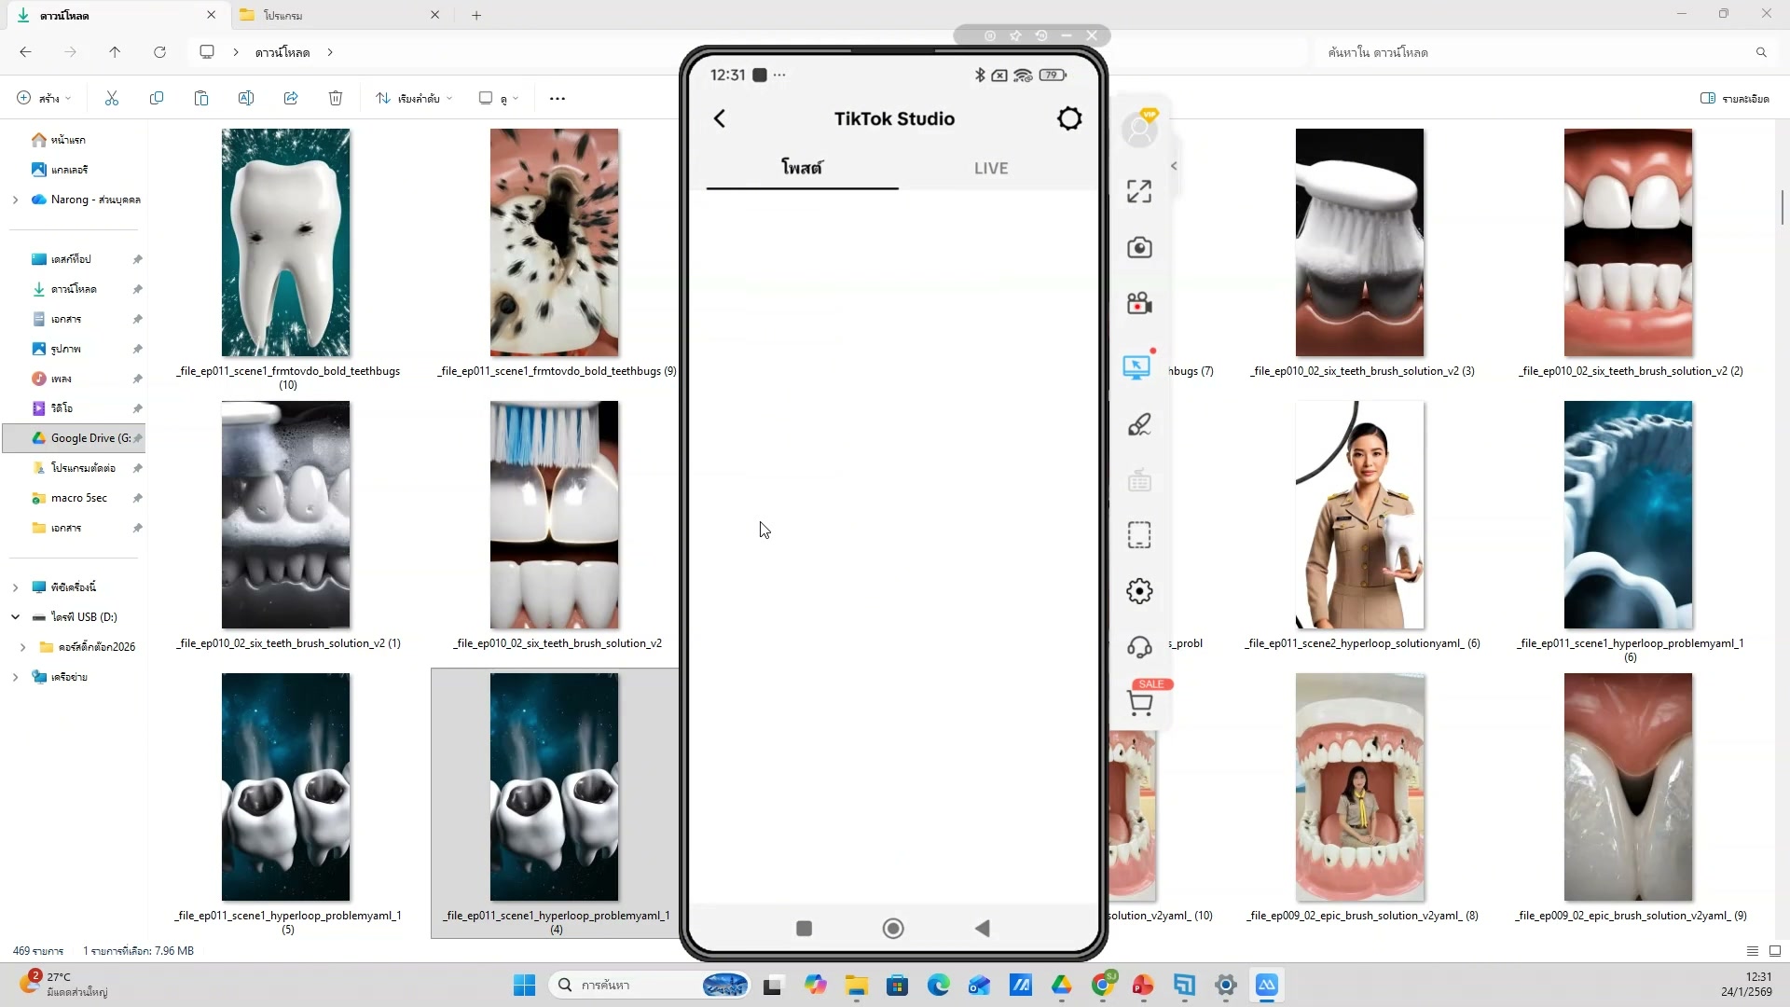Toggle the details pane
1790x1007 pixels.
pos(1734,98)
